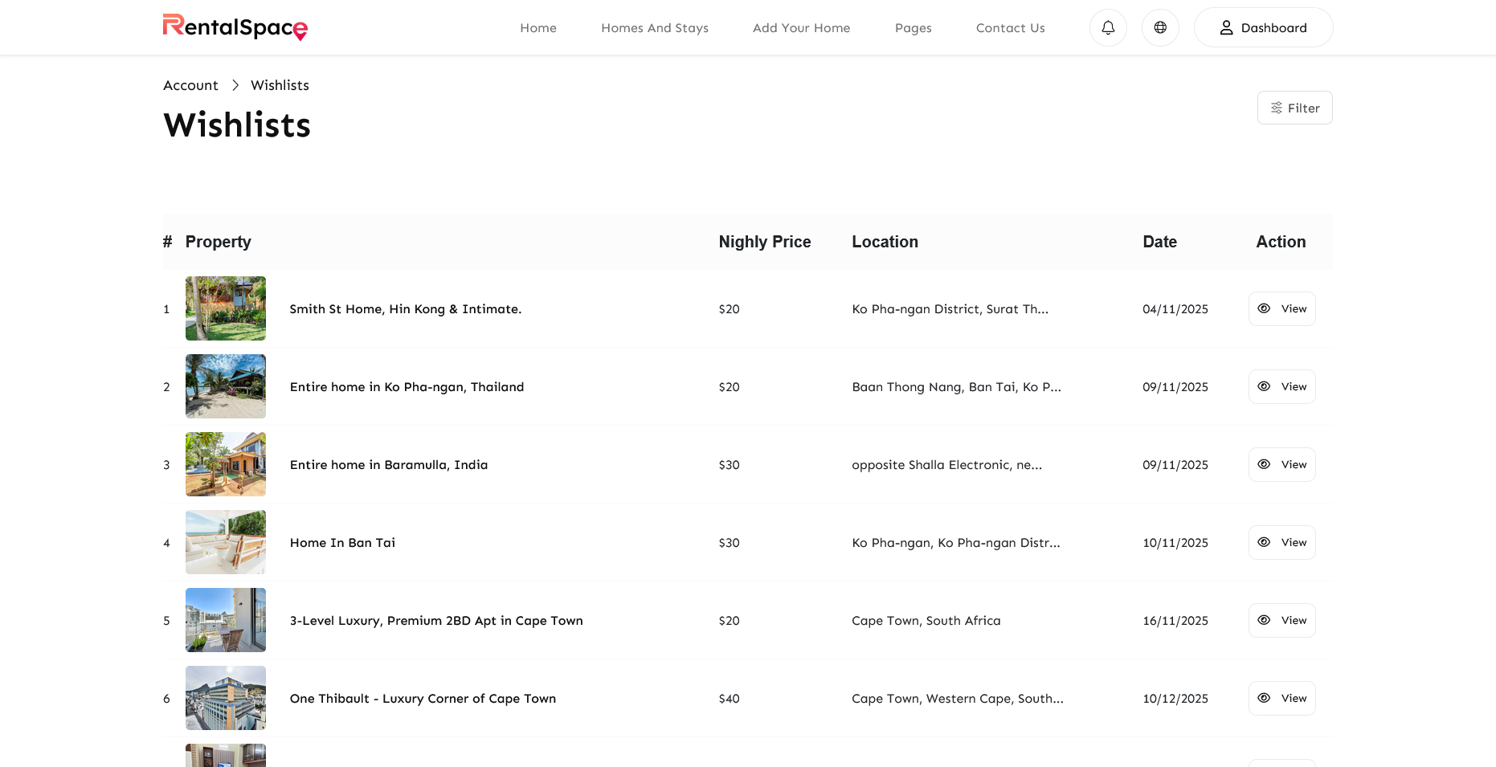Click the 'opposite Shalla Electronic' location

click(946, 465)
